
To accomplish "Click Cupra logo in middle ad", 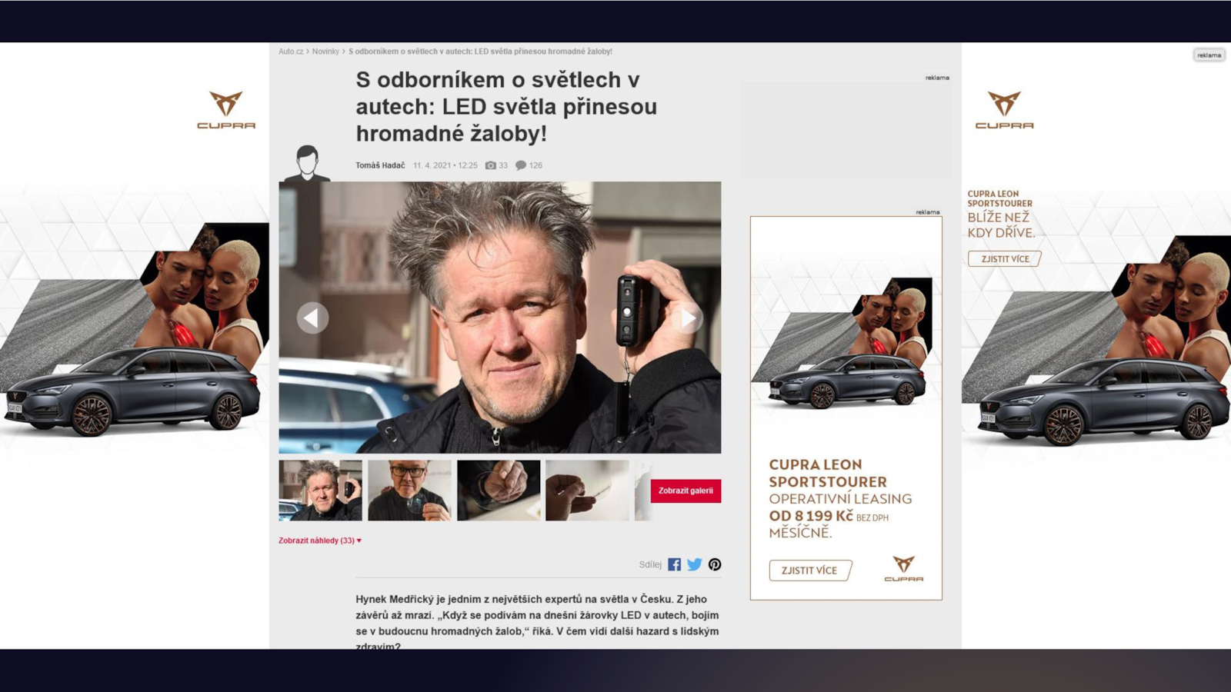I will coord(903,569).
